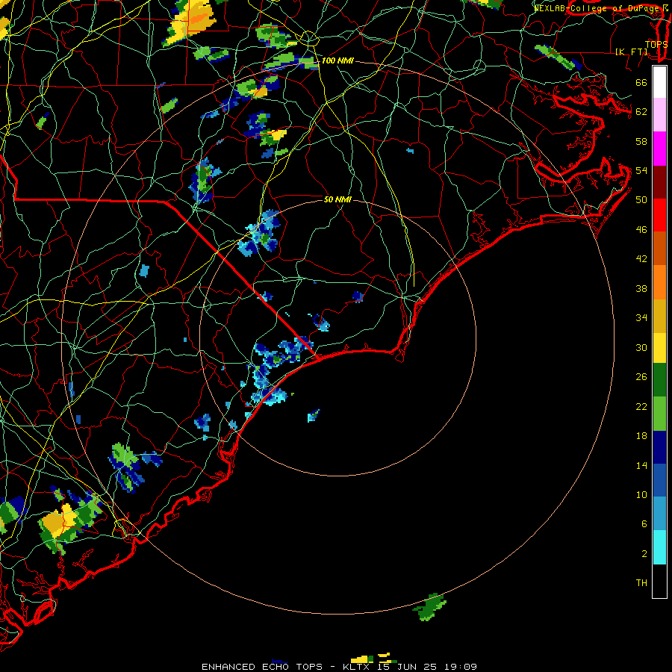
Task: Click the legend value 22
Action: click(641, 407)
